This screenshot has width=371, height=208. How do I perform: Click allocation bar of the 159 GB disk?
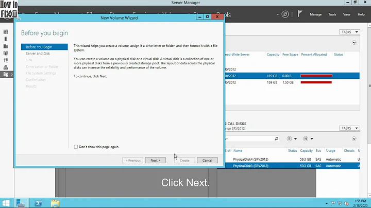pos(316,82)
